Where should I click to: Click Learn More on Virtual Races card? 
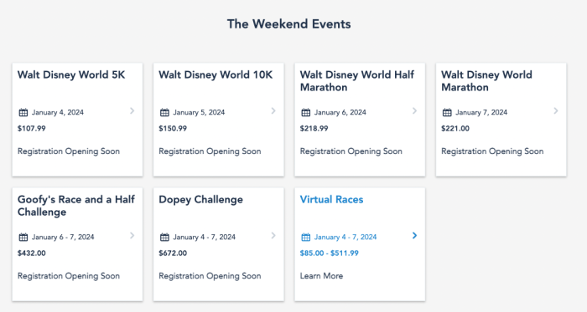[x=321, y=276]
